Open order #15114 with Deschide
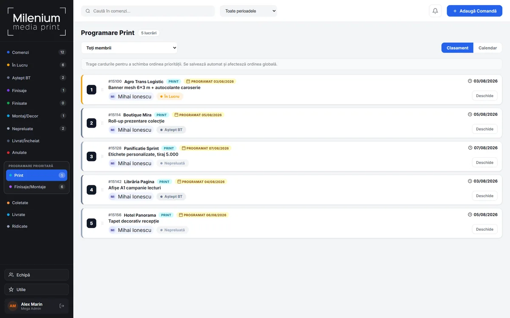This screenshot has height=318, width=510. (x=484, y=129)
